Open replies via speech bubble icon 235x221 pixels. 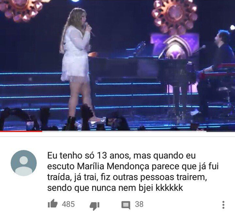126,205
